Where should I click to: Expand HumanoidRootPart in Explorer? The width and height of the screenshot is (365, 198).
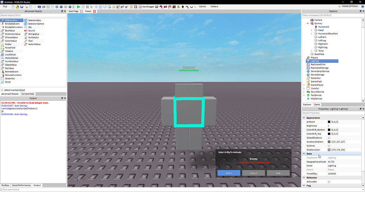(311, 34)
